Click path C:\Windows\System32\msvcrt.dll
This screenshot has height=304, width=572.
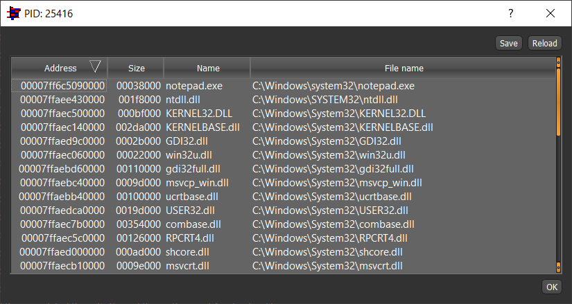click(327, 266)
